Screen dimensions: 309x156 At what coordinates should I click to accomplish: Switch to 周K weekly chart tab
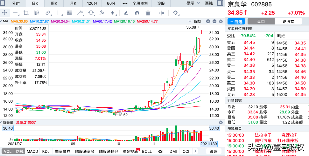pos(54,3)
